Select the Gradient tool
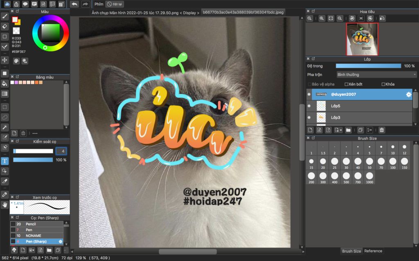 click(x=5, y=93)
